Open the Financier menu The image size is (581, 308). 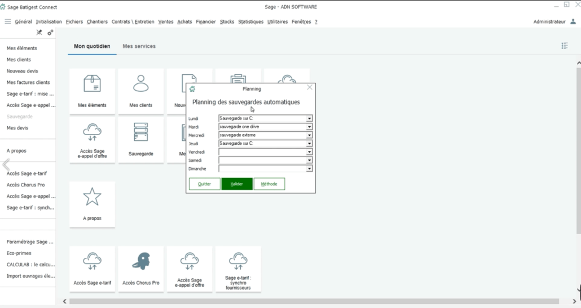click(x=206, y=22)
